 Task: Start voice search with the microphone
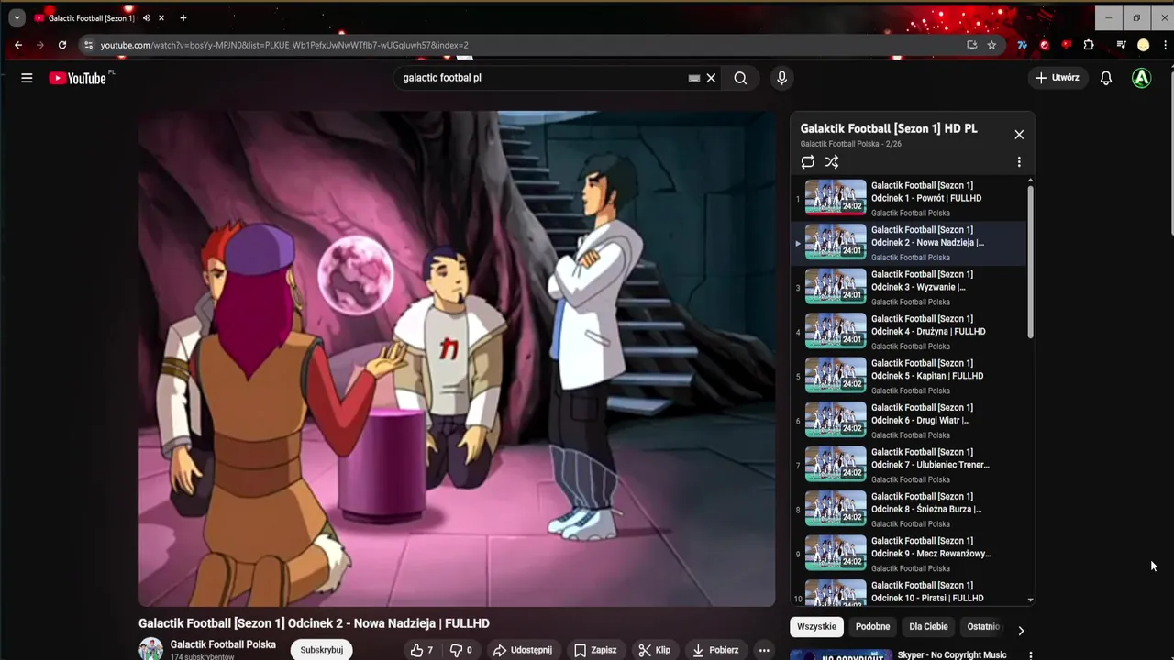click(781, 78)
